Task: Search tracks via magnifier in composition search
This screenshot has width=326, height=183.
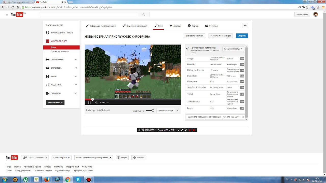Action: point(243,117)
